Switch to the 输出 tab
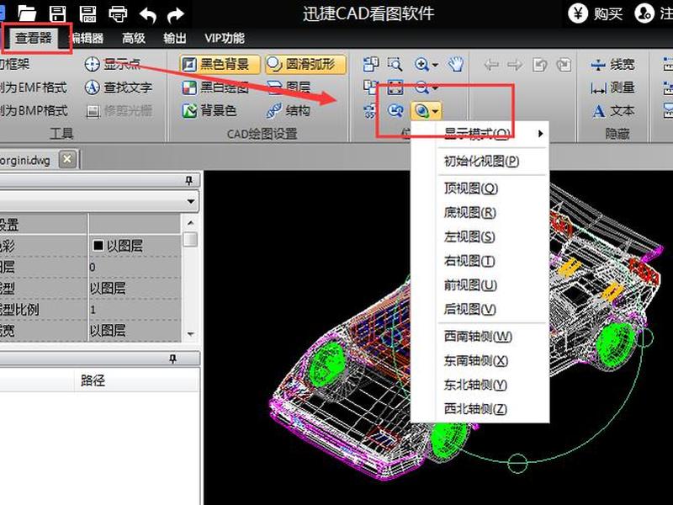 tap(175, 38)
